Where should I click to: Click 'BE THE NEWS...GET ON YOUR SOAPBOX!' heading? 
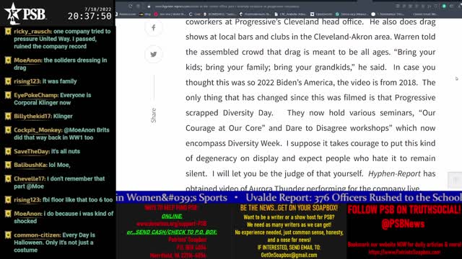pos(289,208)
